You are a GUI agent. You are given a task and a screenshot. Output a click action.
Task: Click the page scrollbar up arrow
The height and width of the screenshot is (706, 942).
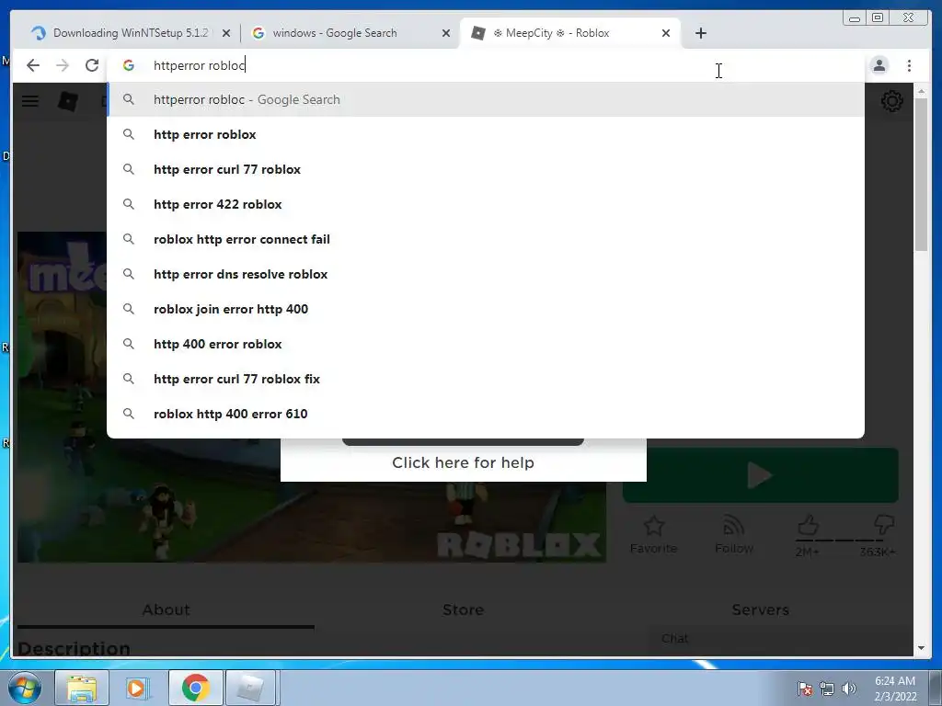[x=921, y=91]
